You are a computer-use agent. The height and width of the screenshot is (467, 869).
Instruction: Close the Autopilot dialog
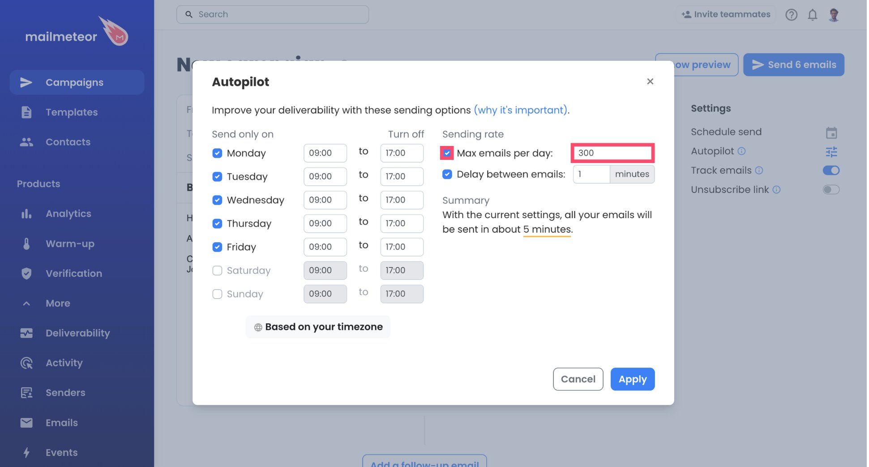650,81
